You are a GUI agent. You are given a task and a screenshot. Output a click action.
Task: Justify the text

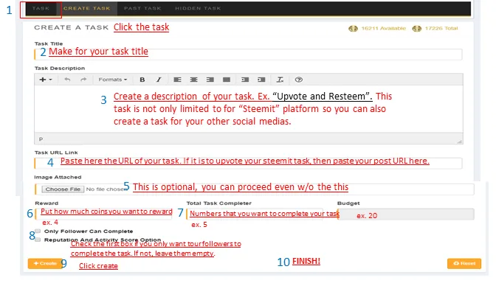(x=227, y=80)
